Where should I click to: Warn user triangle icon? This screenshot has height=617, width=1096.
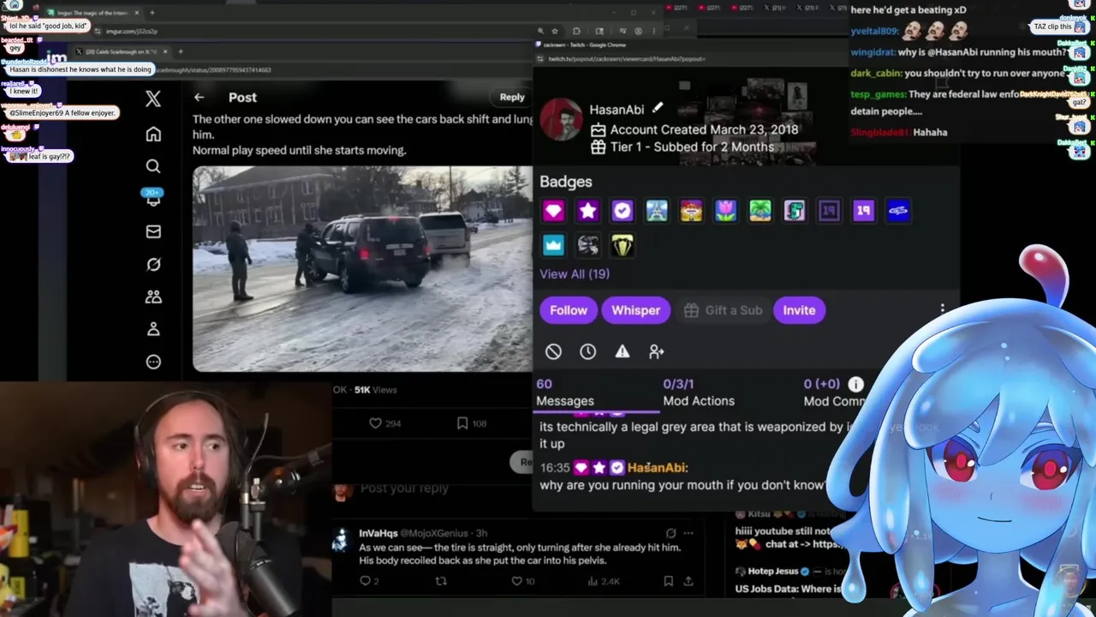[x=622, y=352]
